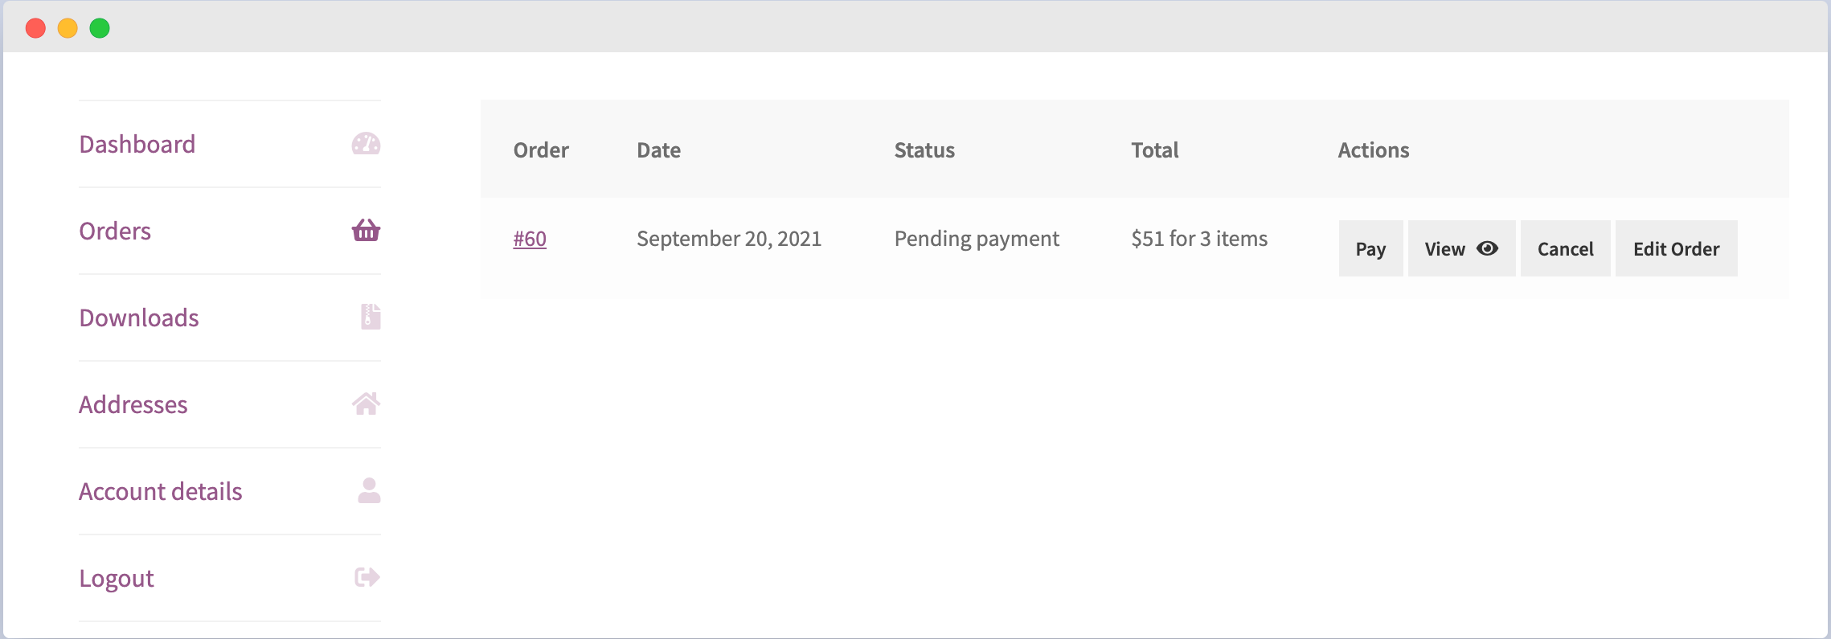Open order #60 details link
This screenshot has width=1831, height=639.
[x=530, y=239]
